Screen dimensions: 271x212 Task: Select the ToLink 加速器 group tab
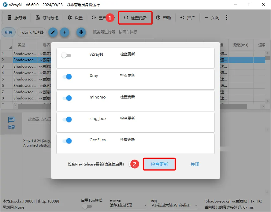32,32
